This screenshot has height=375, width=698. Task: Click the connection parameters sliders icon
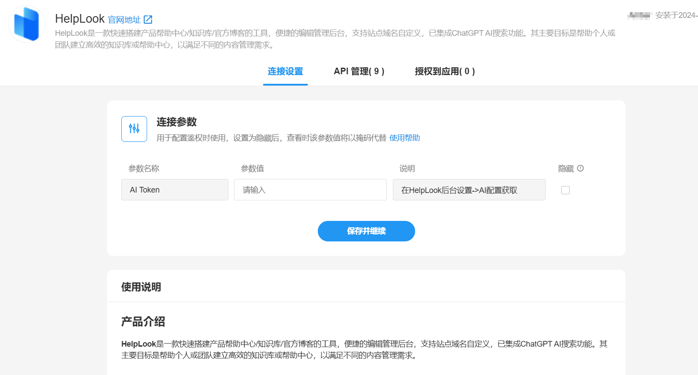pos(134,129)
